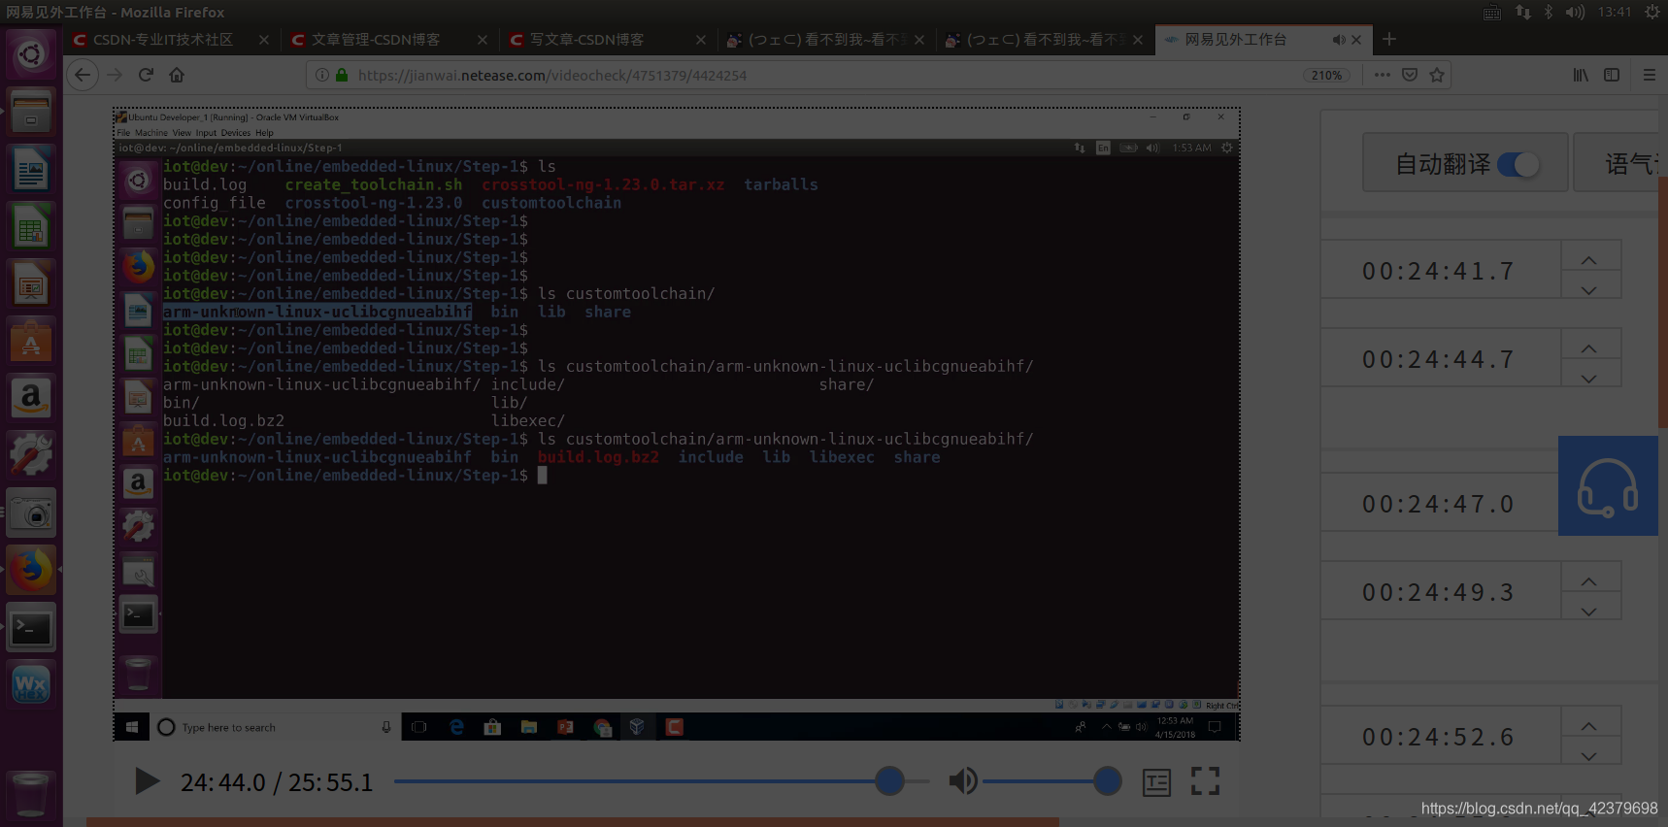Click the video progress slider handle

(889, 781)
